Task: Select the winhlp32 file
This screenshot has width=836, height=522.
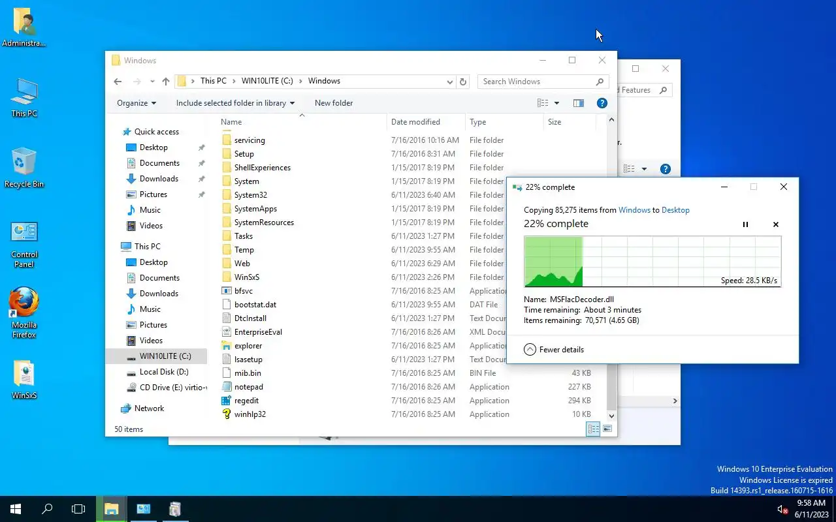Action: pos(250,414)
